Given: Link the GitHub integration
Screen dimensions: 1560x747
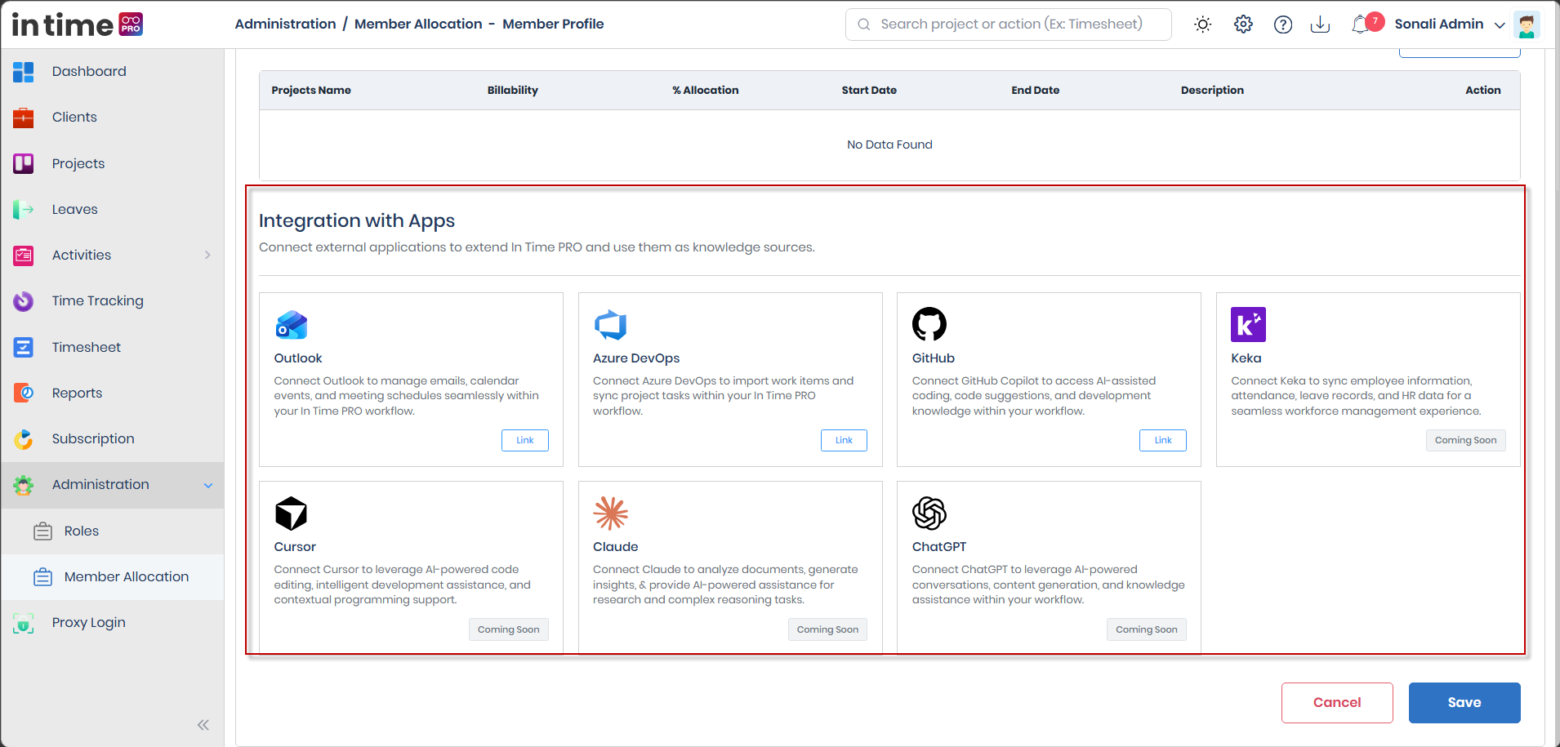Looking at the screenshot, I should [1163, 440].
